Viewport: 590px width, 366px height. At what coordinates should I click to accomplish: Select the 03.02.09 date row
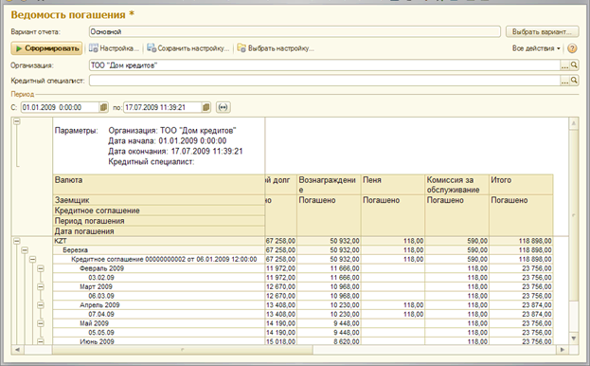pyautogui.click(x=159, y=278)
